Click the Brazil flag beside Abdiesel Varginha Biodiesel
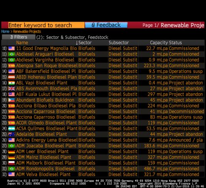The image size is (206, 188). 11,60
